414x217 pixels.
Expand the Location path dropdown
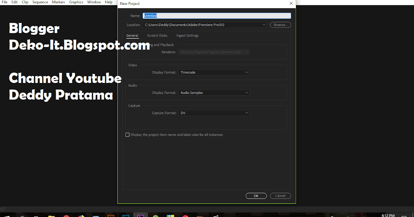coord(264,25)
